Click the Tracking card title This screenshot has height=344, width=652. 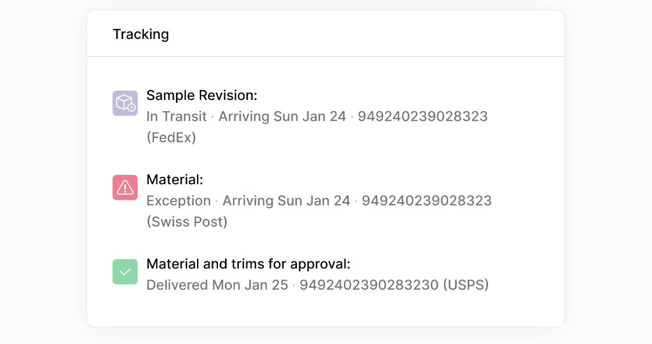tap(141, 34)
